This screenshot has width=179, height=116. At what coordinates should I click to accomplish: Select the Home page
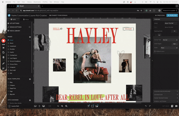[11, 40]
